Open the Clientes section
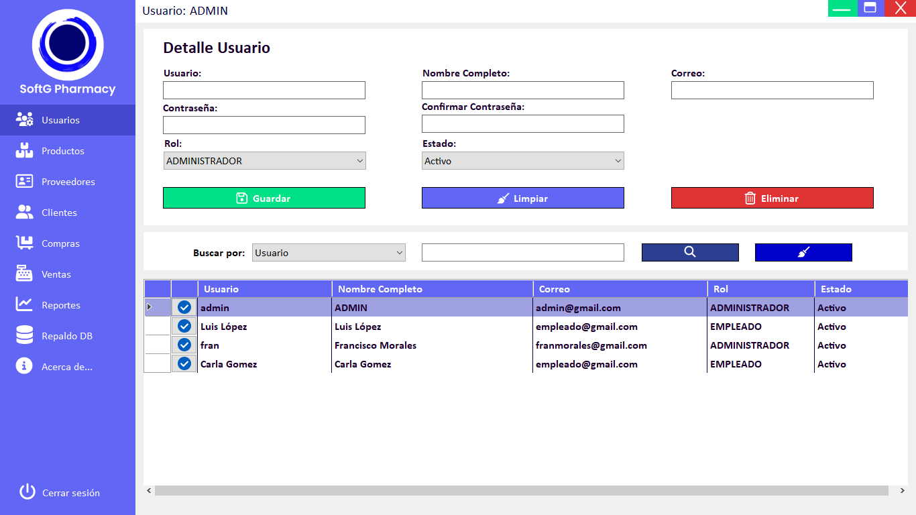The width and height of the screenshot is (916, 515). pyautogui.click(x=59, y=213)
